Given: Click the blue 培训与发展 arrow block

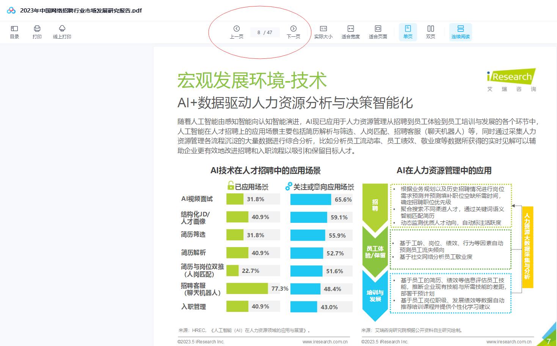Looking at the screenshot, I should click(x=375, y=296).
